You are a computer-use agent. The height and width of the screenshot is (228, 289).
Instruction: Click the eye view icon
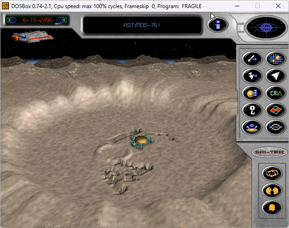(x=276, y=127)
